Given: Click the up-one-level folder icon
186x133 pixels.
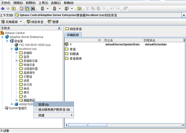Looking at the screenshot, I should [14, 9].
